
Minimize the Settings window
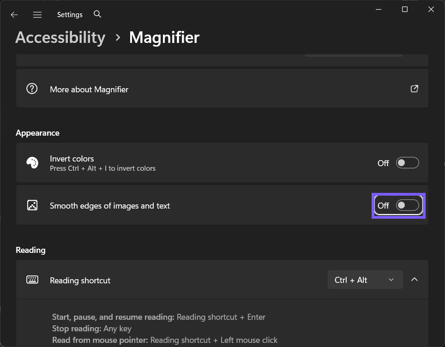379,9
